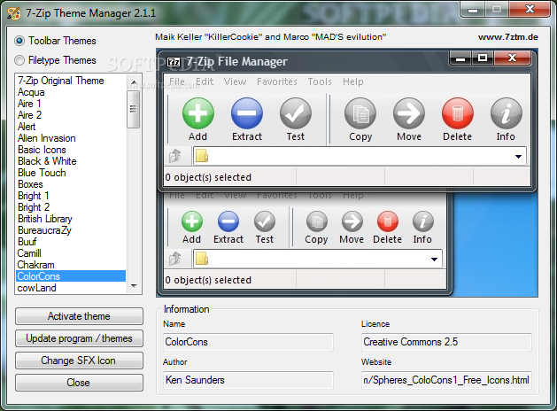Viewport: 557px width, 411px height.
Task: Select 'British Library' theme in the list
Action: [x=71, y=219]
